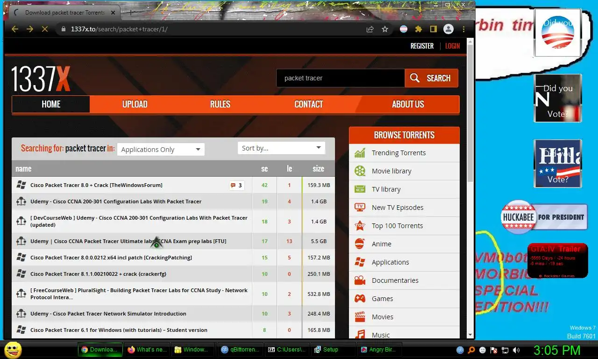The height and width of the screenshot is (359, 598).
Task: Click the share page icon in address bar
Action: pyautogui.click(x=370, y=29)
